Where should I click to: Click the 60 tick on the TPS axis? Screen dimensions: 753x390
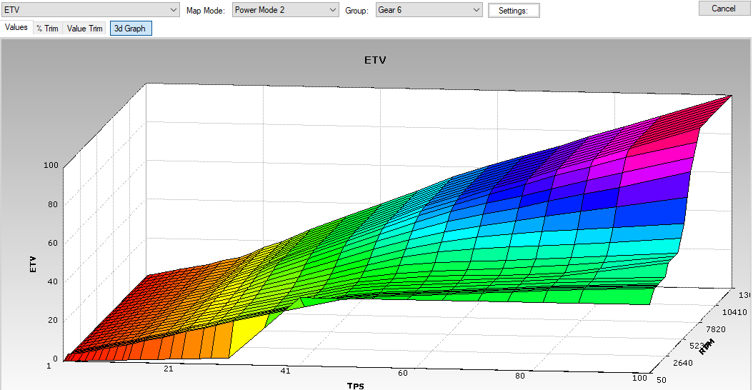403,374
